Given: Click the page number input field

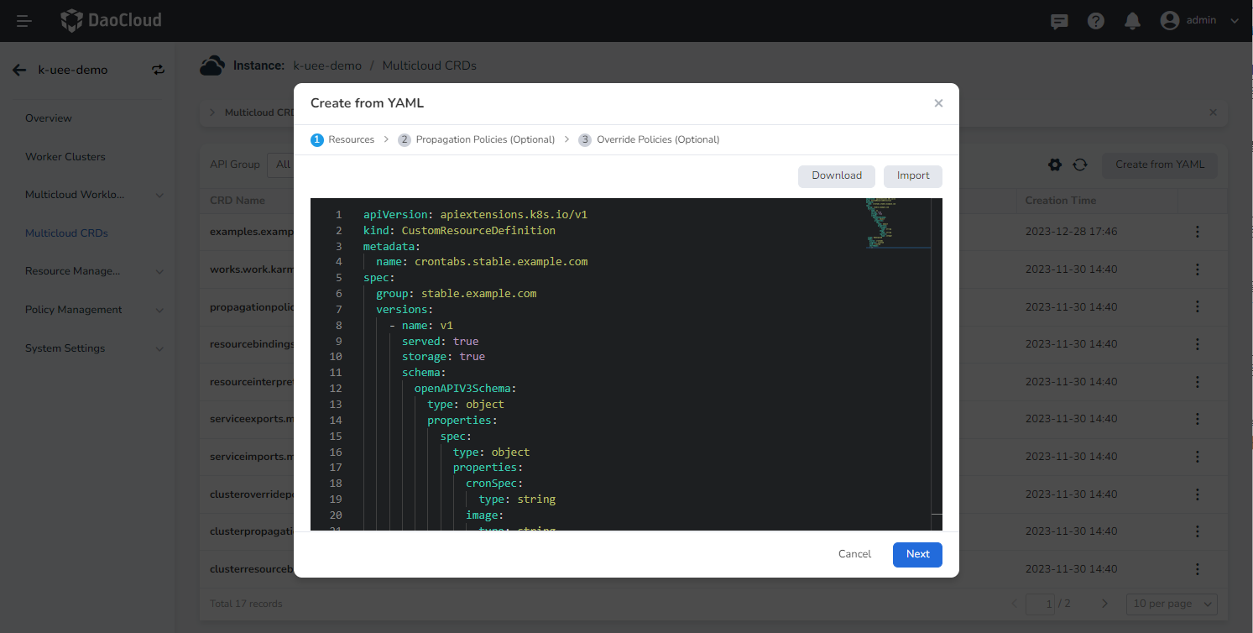Looking at the screenshot, I should tap(1041, 604).
